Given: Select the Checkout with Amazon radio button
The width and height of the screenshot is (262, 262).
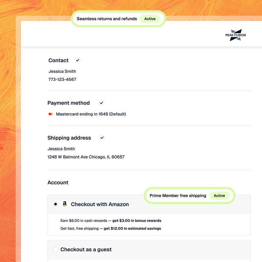Looking at the screenshot, I should [x=55, y=204].
